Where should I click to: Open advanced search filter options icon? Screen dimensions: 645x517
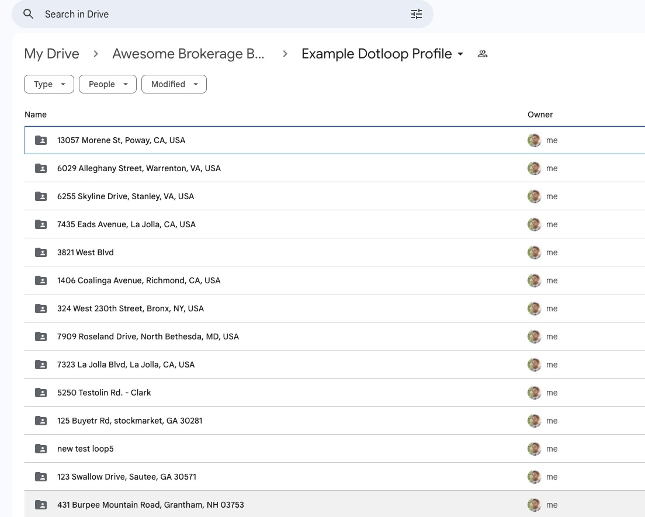[x=416, y=14]
